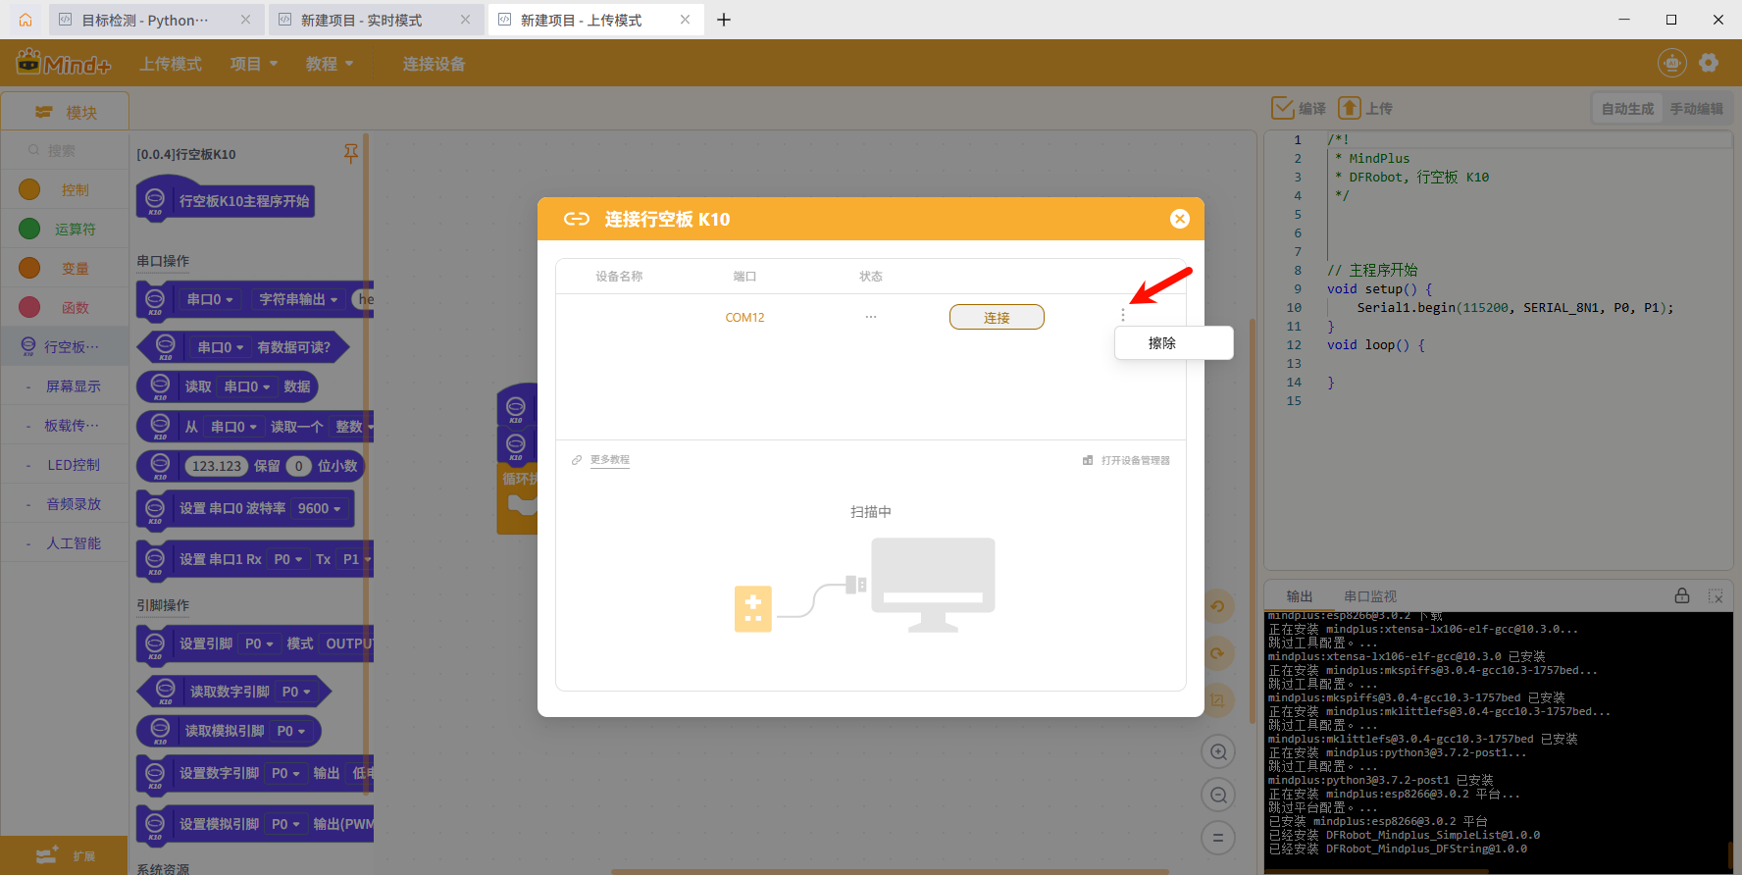Click the 连接 button for COM12

(996, 317)
